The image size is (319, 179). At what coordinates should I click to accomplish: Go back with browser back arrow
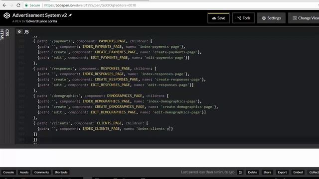4,5
